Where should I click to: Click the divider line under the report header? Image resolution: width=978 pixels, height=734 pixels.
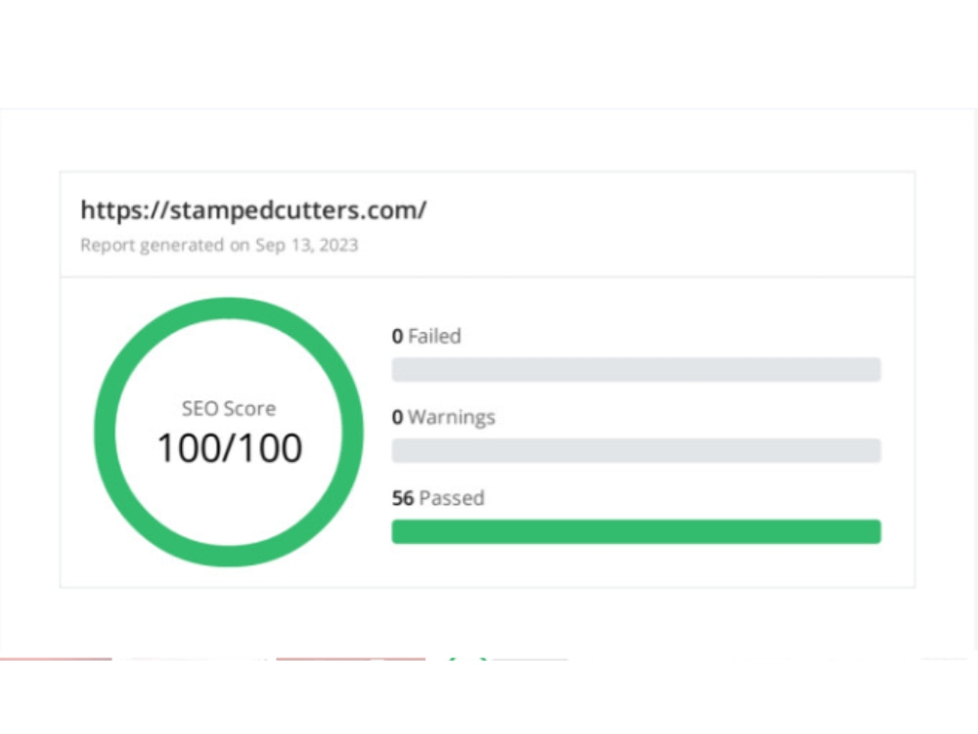tap(487, 277)
